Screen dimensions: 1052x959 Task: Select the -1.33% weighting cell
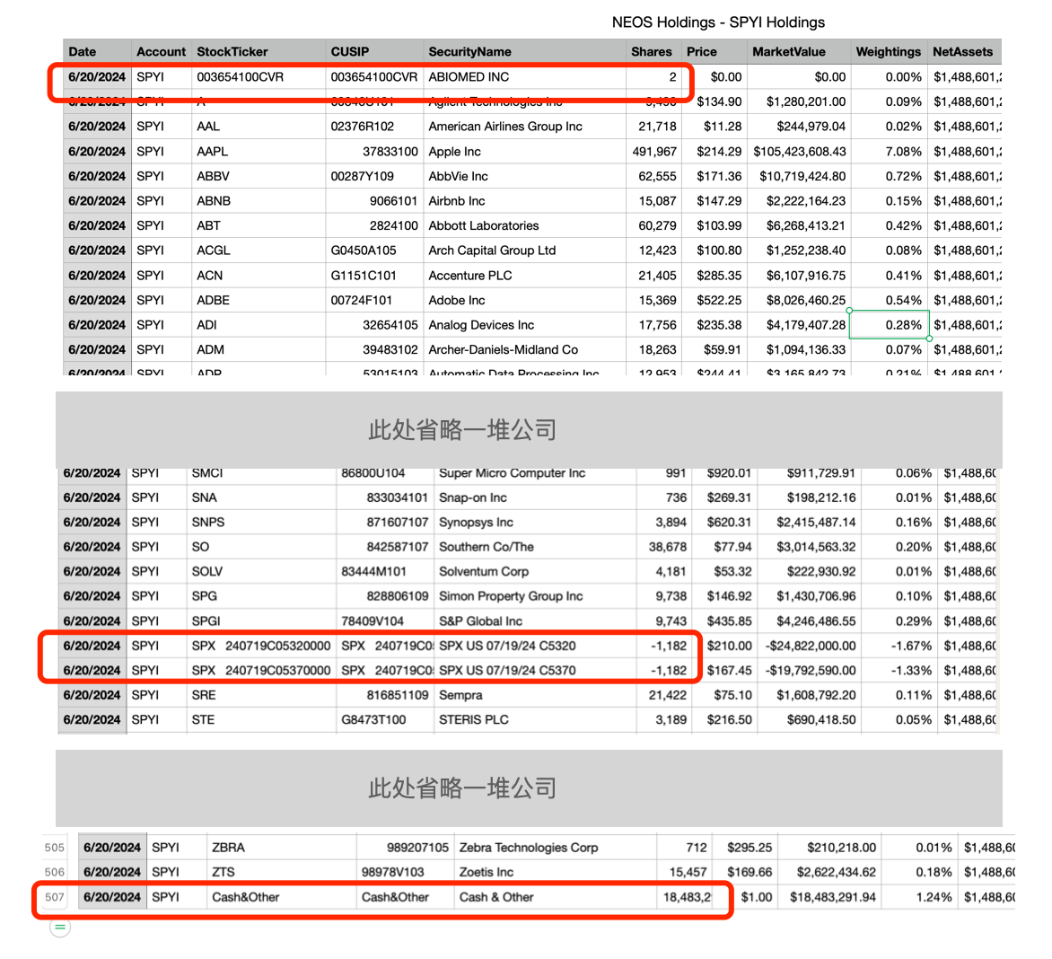tap(899, 671)
